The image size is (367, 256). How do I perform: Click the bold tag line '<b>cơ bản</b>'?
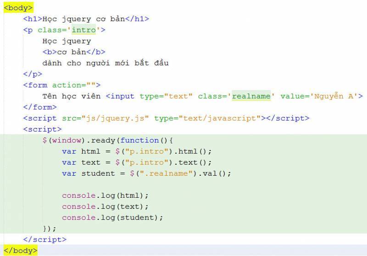pos(74,52)
